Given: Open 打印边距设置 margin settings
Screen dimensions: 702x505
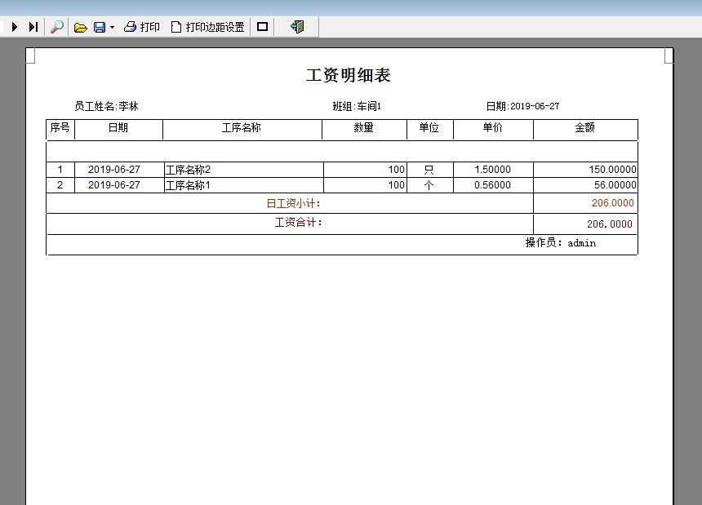Looking at the screenshot, I should click(x=207, y=27).
